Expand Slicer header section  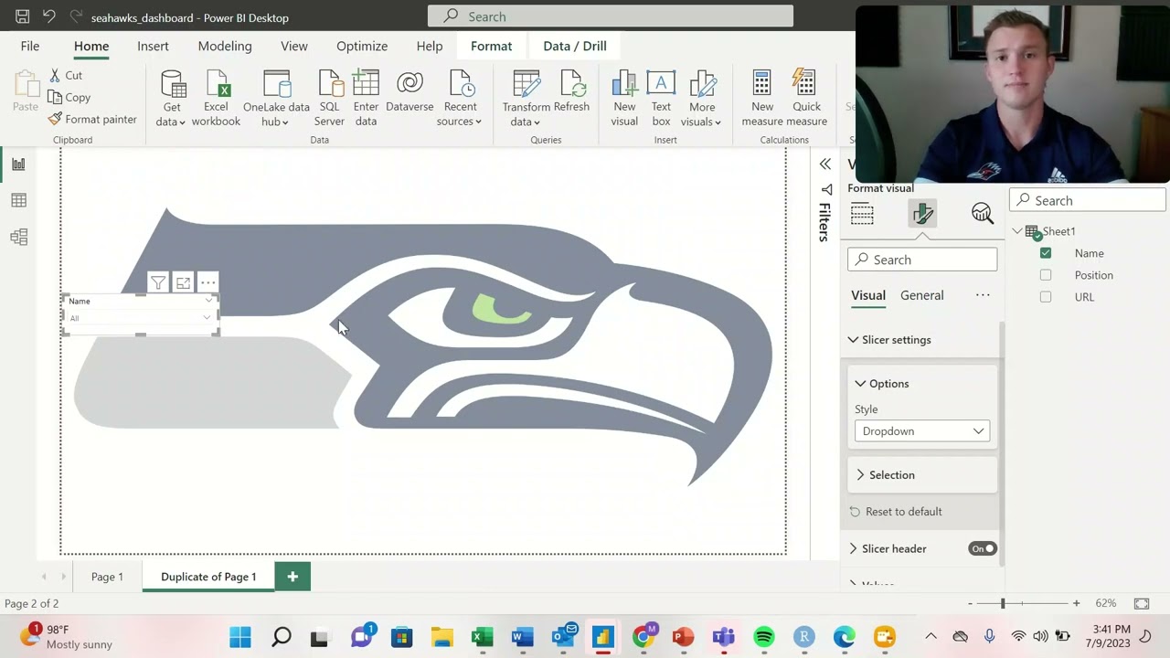coord(853,548)
